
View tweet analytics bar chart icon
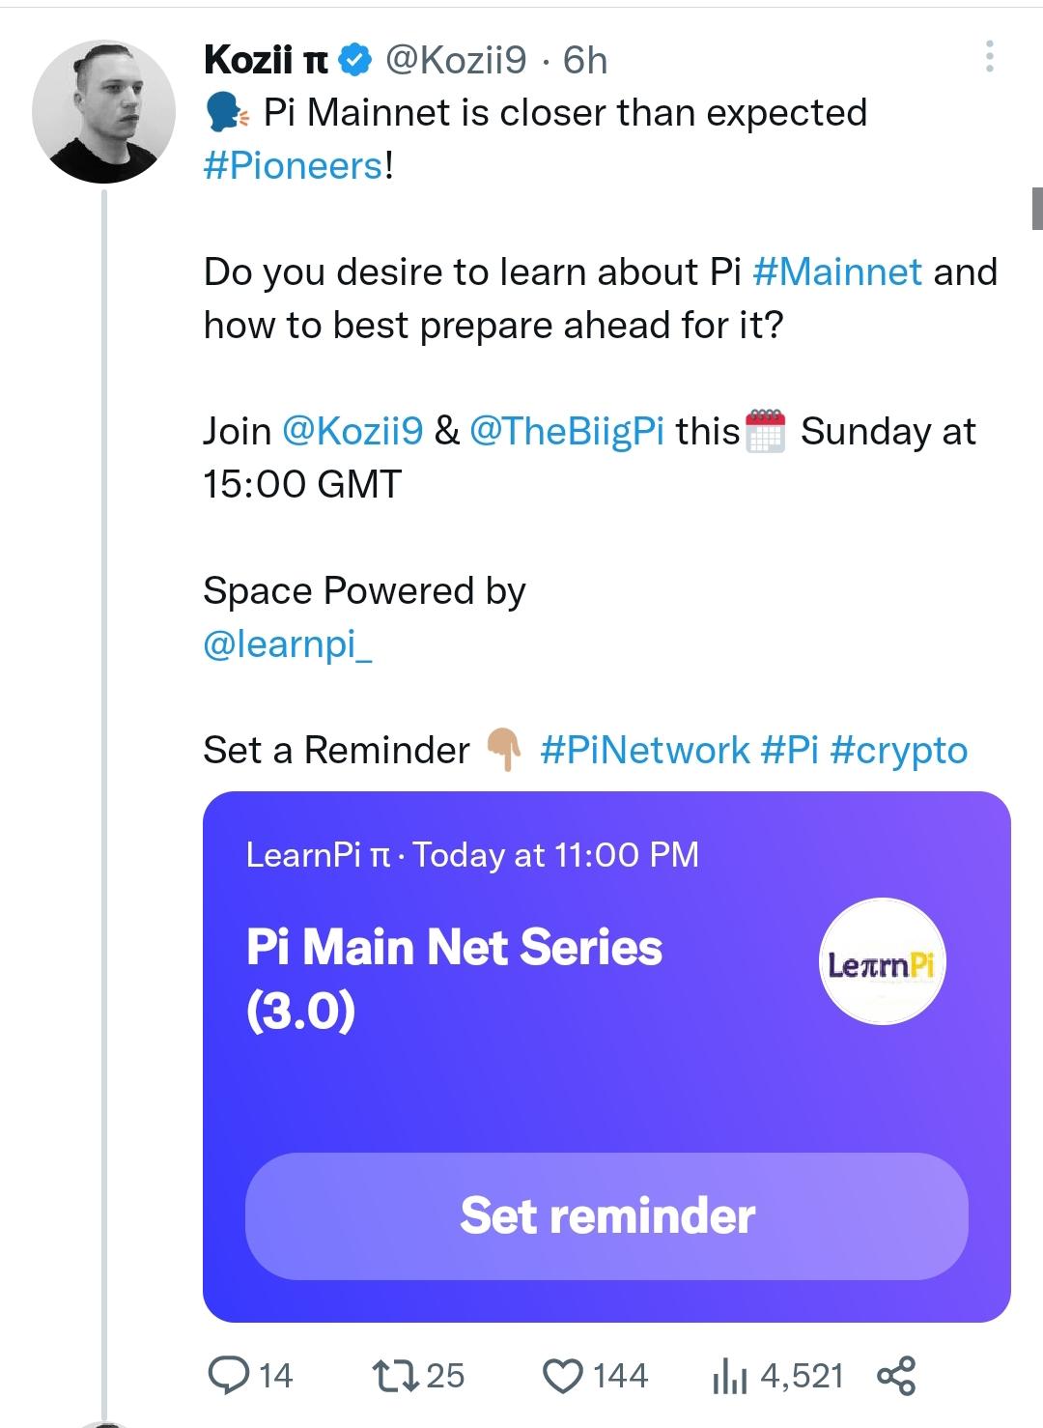[729, 1375]
